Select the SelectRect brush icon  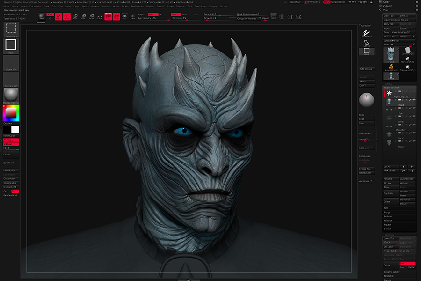(x=11, y=30)
